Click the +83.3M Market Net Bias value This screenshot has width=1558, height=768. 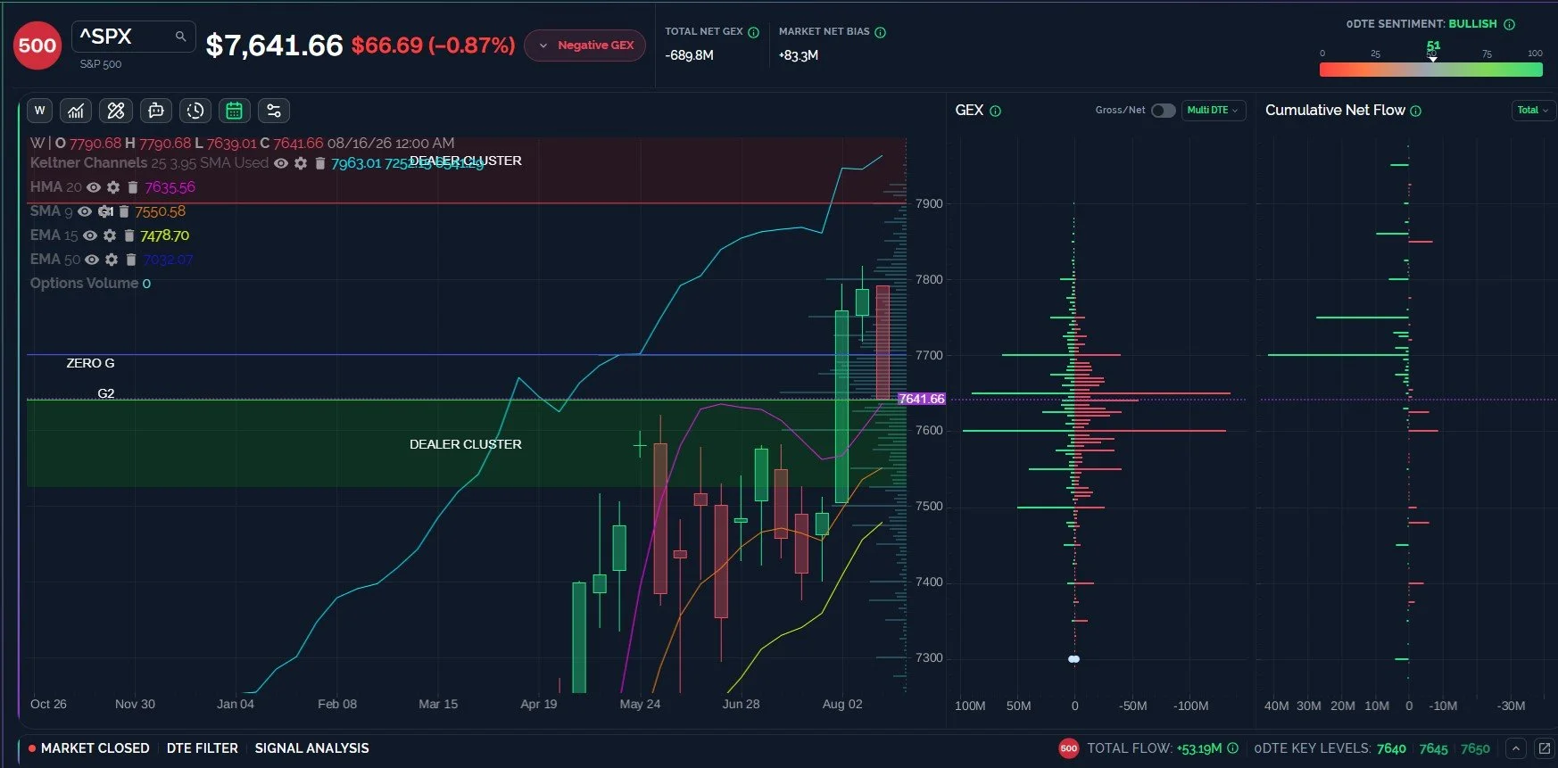799,55
